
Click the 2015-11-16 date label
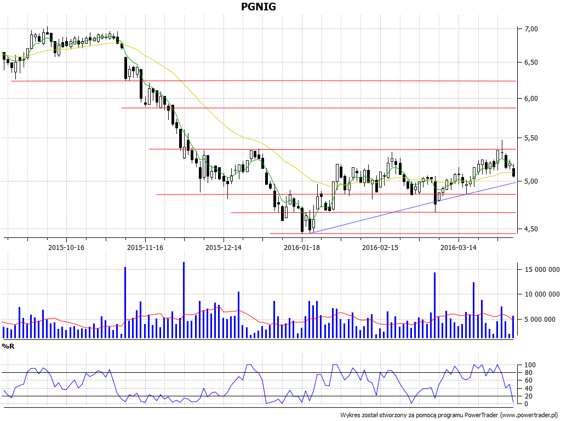coord(145,247)
